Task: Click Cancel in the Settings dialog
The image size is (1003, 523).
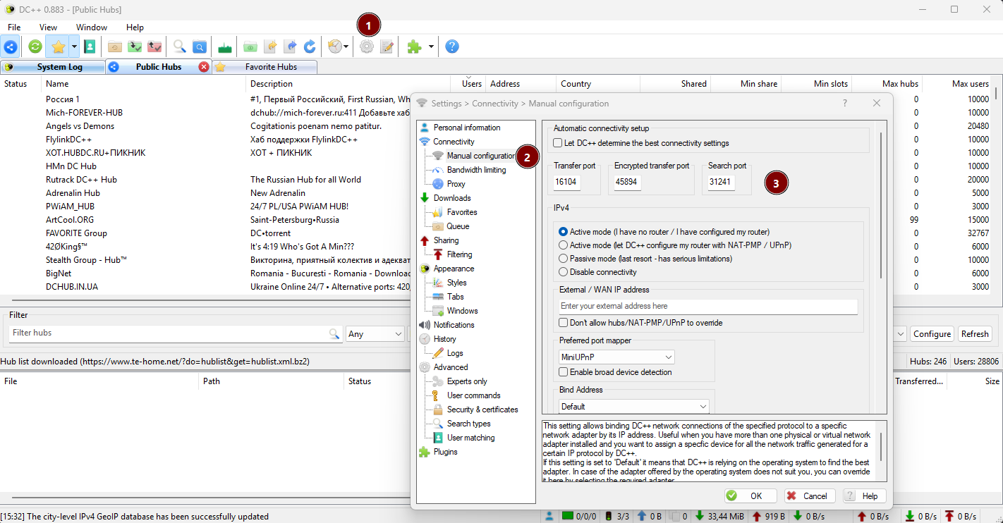Action: pyautogui.click(x=810, y=496)
